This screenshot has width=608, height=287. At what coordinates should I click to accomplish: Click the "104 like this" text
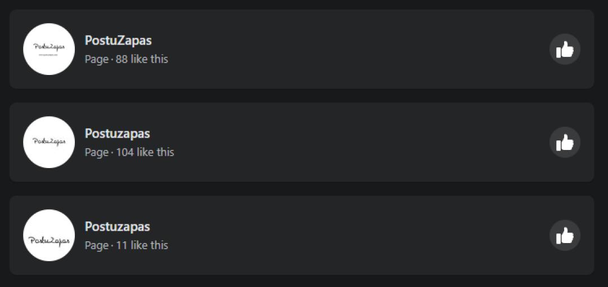(x=145, y=152)
